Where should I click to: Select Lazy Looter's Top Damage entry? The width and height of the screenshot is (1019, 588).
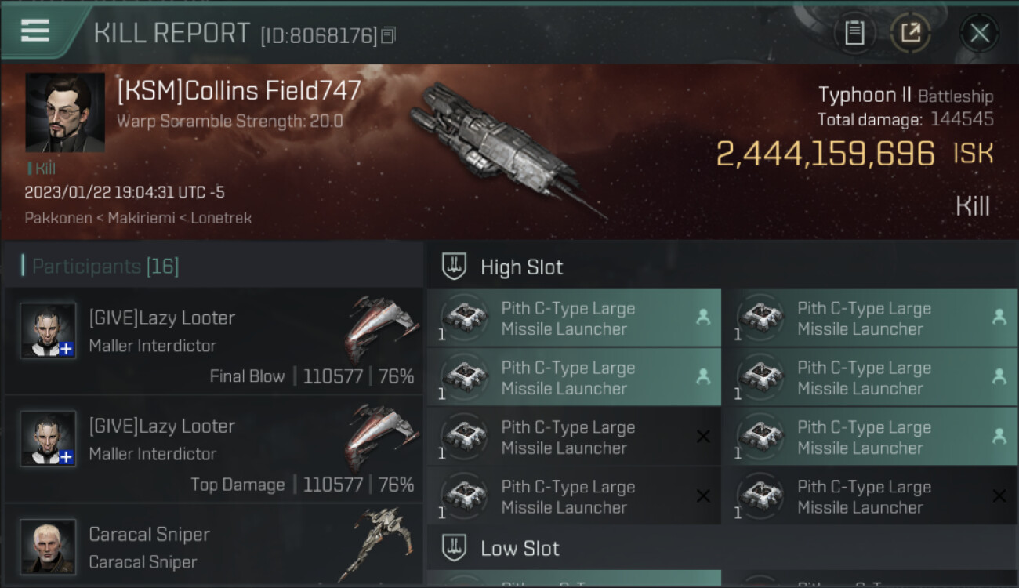tap(213, 449)
